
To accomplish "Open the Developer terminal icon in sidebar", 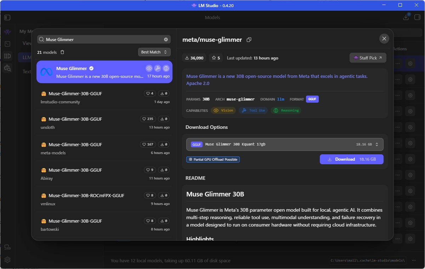I will 7,44.
